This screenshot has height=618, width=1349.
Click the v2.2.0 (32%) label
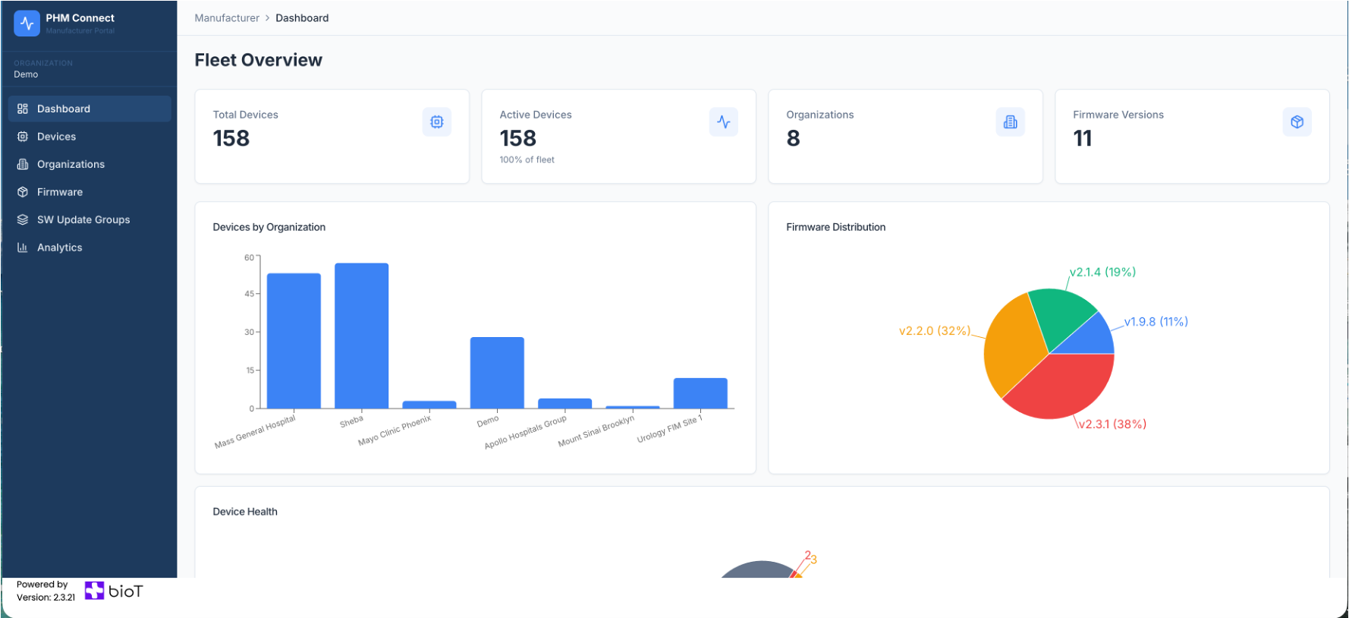[935, 331]
